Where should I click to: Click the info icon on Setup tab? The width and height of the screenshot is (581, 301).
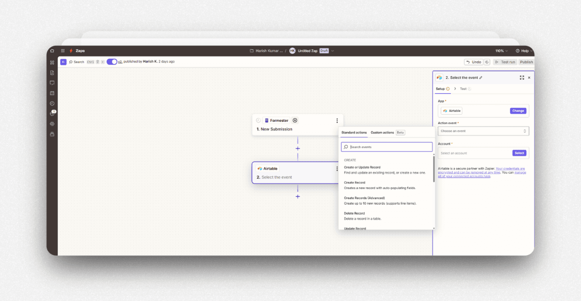click(x=448, y=89)
